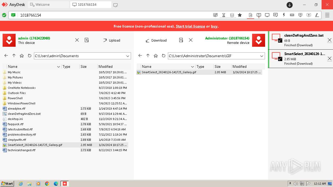Dismiss the cleanDefragAndZero.bat transfer entry

[x=329, y=40]
